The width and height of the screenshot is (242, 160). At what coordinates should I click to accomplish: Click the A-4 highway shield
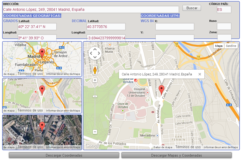(x=229, y=105)
